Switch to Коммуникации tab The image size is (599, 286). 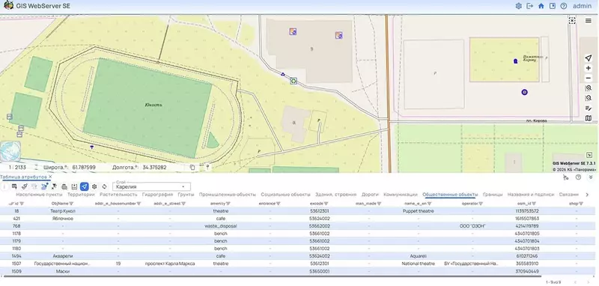(x=401, y=195)
